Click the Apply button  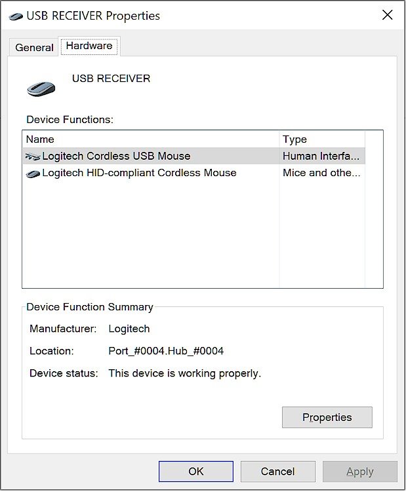[x=359, y=471]
